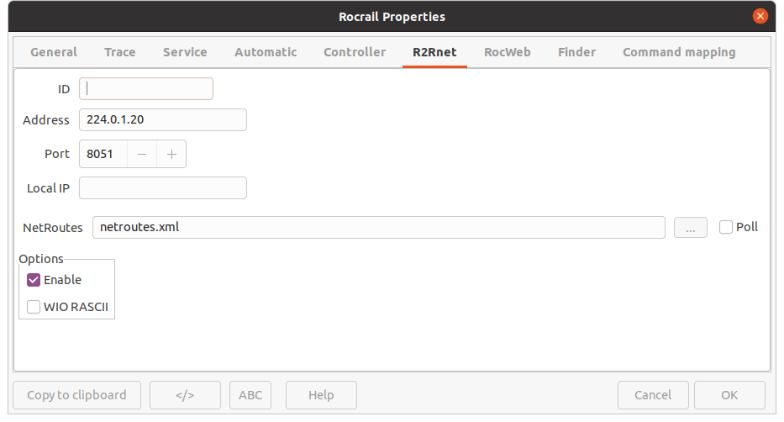Screen dimensions: 784x422
Task: Check the WIO RASCII option
Action: tap(34, 307)
